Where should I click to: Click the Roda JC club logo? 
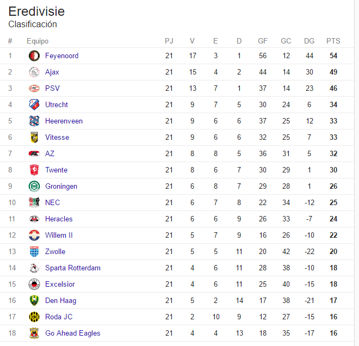pos(34,317)
